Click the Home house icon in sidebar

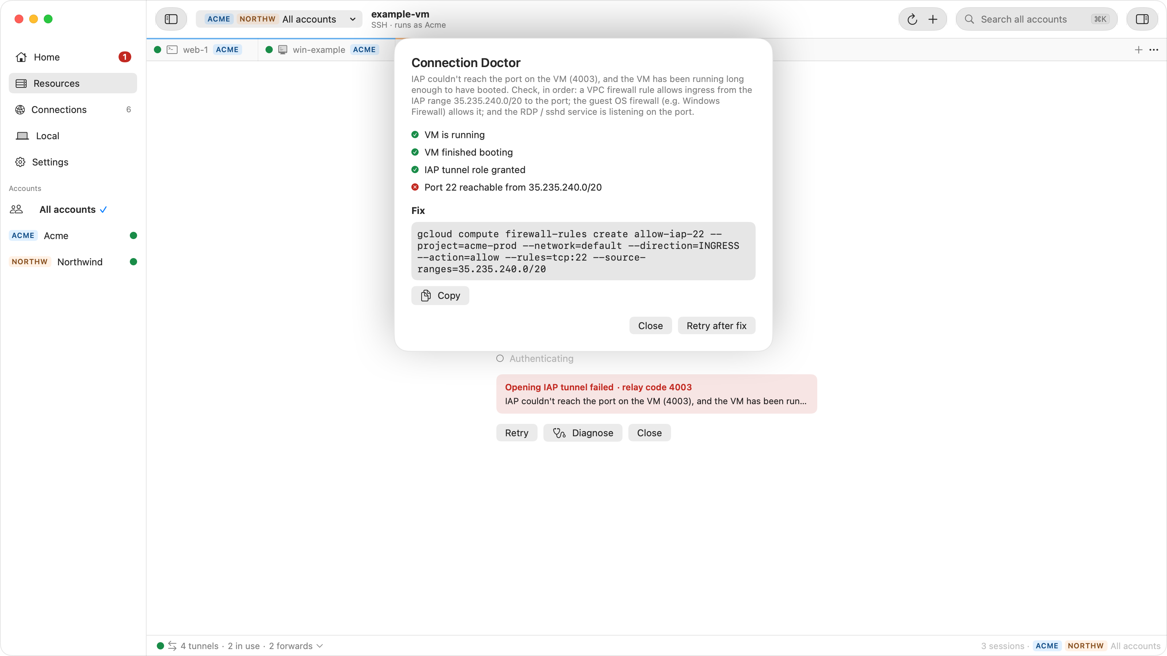[x=21, y=57]
